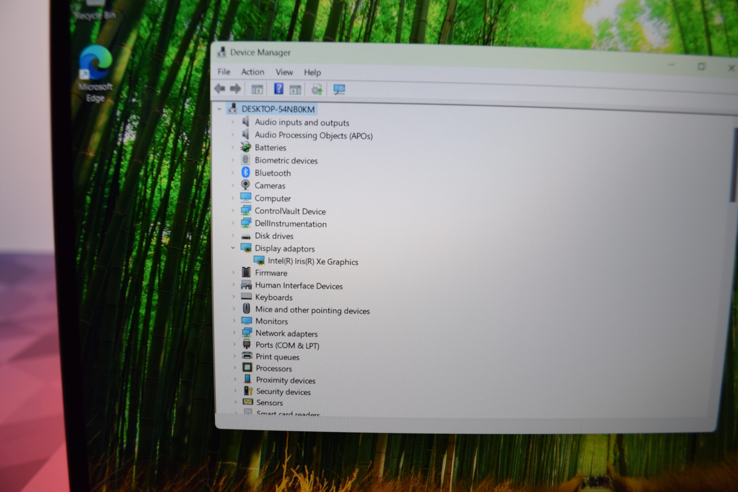738x492 pixels.
Task: Click the Ports (COM & LPT) icon
Action: 247,344
